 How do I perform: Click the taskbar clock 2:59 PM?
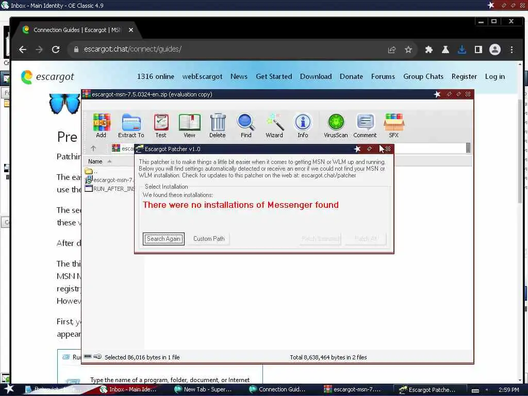click(x=508, y=390)
